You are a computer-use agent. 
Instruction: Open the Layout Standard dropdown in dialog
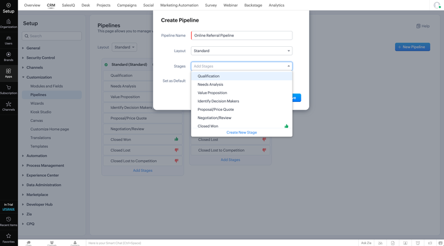(242, 51)
